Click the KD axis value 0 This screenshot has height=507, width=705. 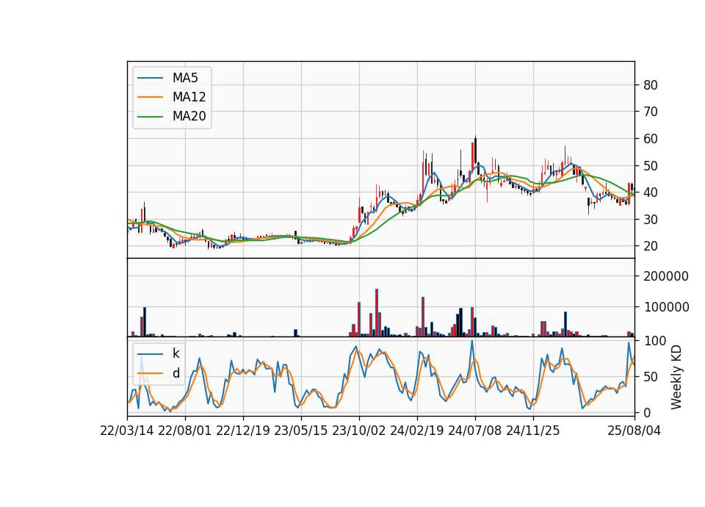(x=647, y=412)
